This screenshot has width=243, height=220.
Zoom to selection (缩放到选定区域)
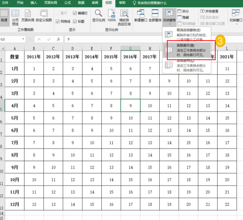[124, 17]
